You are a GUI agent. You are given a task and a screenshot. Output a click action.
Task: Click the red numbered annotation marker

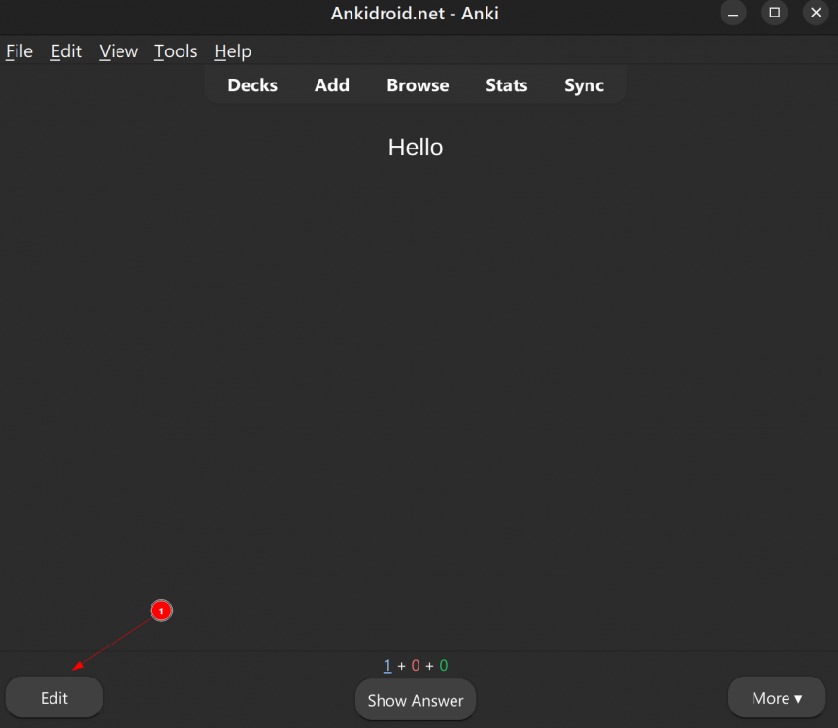(161, 611)
